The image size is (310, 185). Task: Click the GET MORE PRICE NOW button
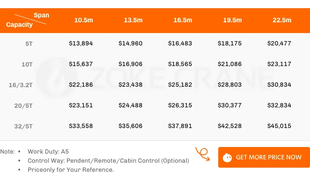click(x=264, y=157)
